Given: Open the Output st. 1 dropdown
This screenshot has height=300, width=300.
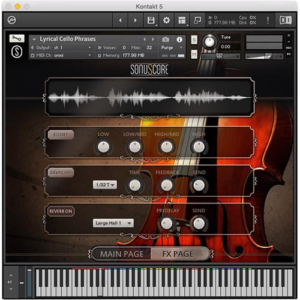Looking at the screenshot, I should pos(61,47).
